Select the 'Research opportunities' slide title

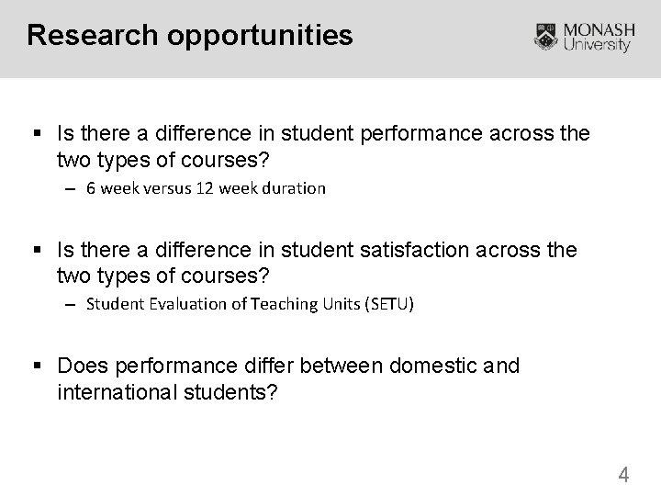click(x=190, y=35)
